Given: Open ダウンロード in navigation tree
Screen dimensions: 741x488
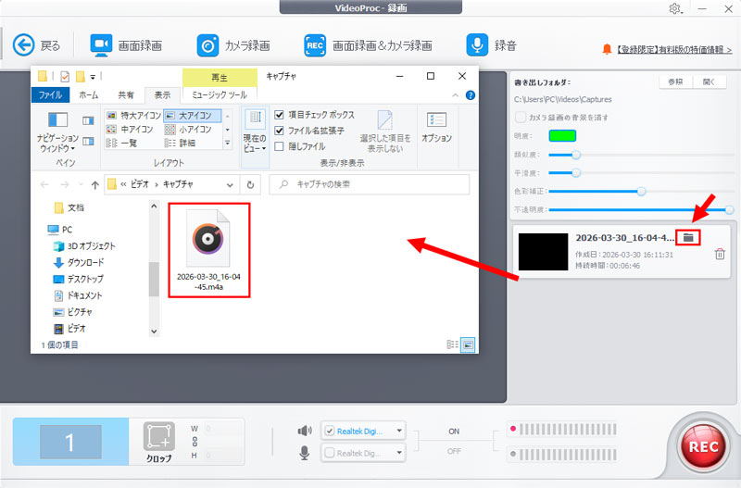Looking at the screenshot, I should (79, 262).
